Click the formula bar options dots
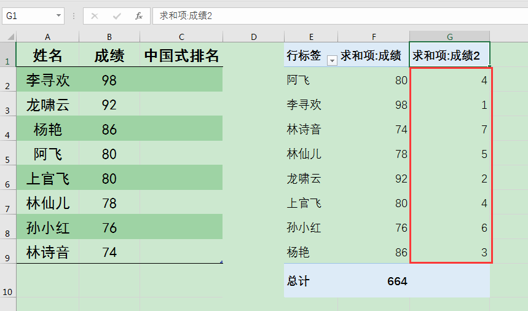The height and width of the screenshot is (311, 528). [74, 16]
